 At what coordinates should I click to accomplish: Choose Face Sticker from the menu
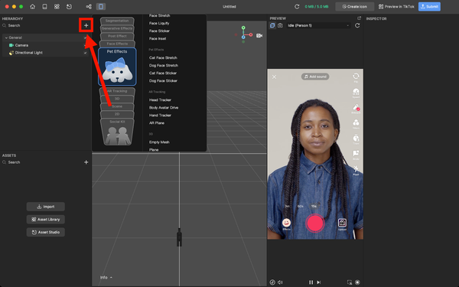pyautogui.click(x=159, y=31)
